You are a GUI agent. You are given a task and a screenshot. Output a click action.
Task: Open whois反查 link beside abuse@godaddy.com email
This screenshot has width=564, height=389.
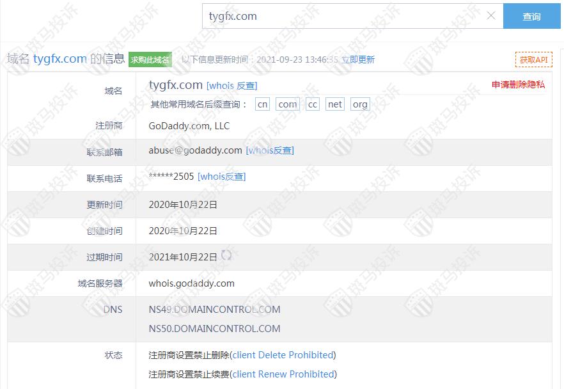click(270, 150)
